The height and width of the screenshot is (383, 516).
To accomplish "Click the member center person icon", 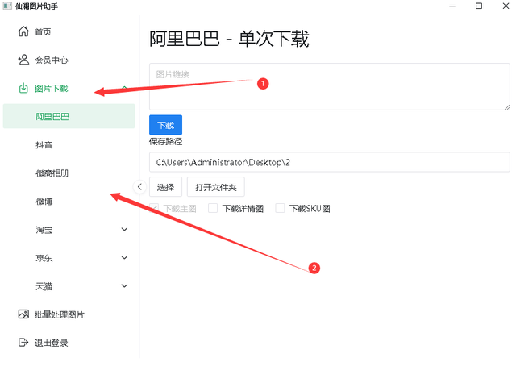I will click(23, 60).
